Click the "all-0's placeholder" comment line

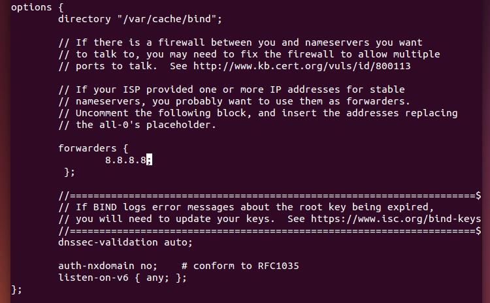click(x=137, y=125)
